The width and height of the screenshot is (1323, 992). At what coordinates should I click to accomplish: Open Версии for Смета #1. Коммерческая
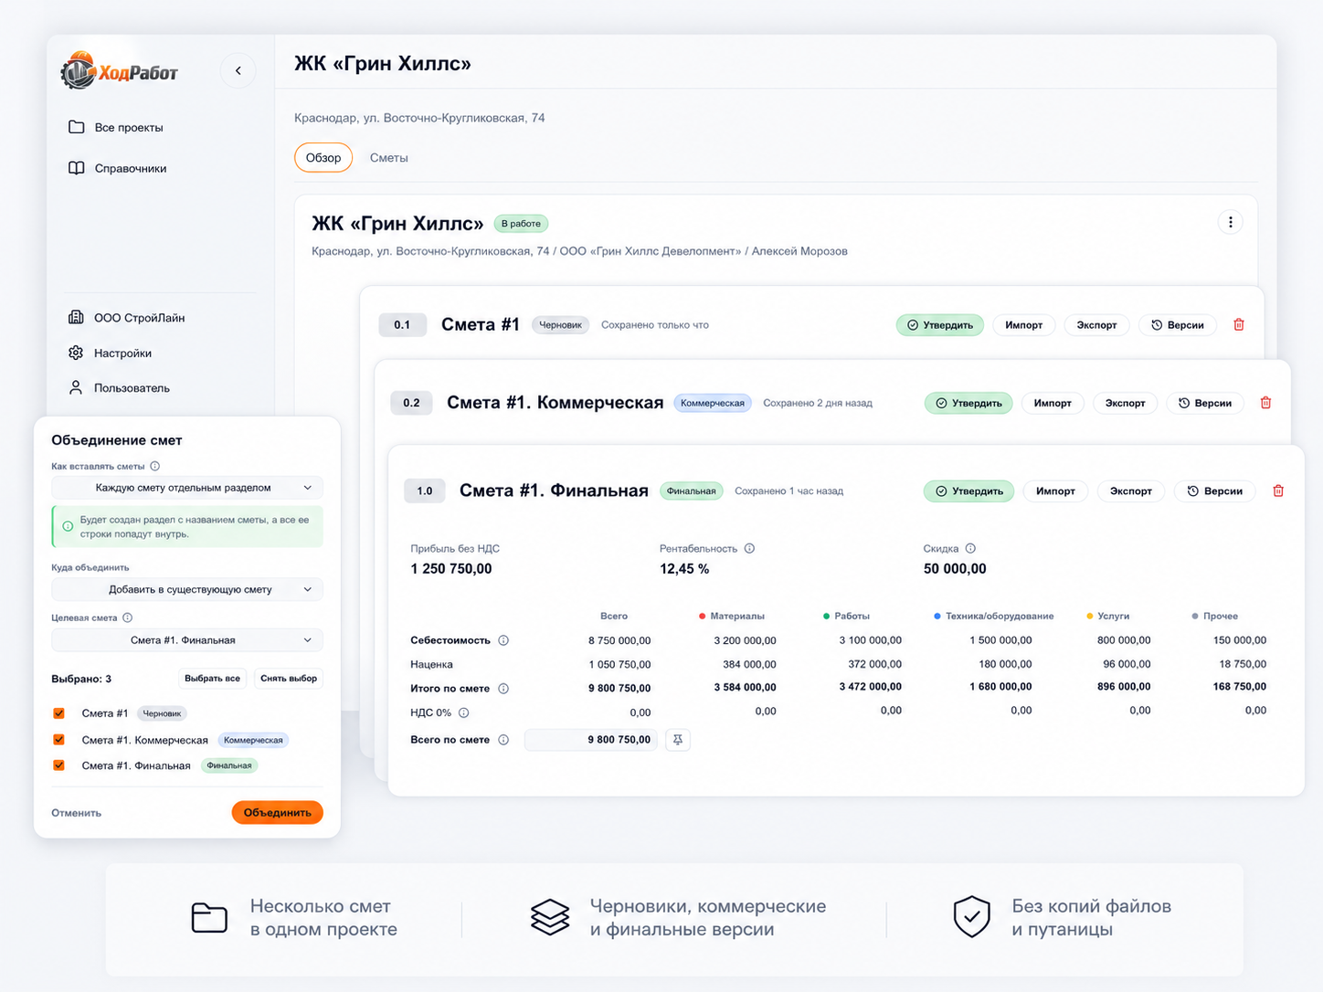tap(1205, 403)
